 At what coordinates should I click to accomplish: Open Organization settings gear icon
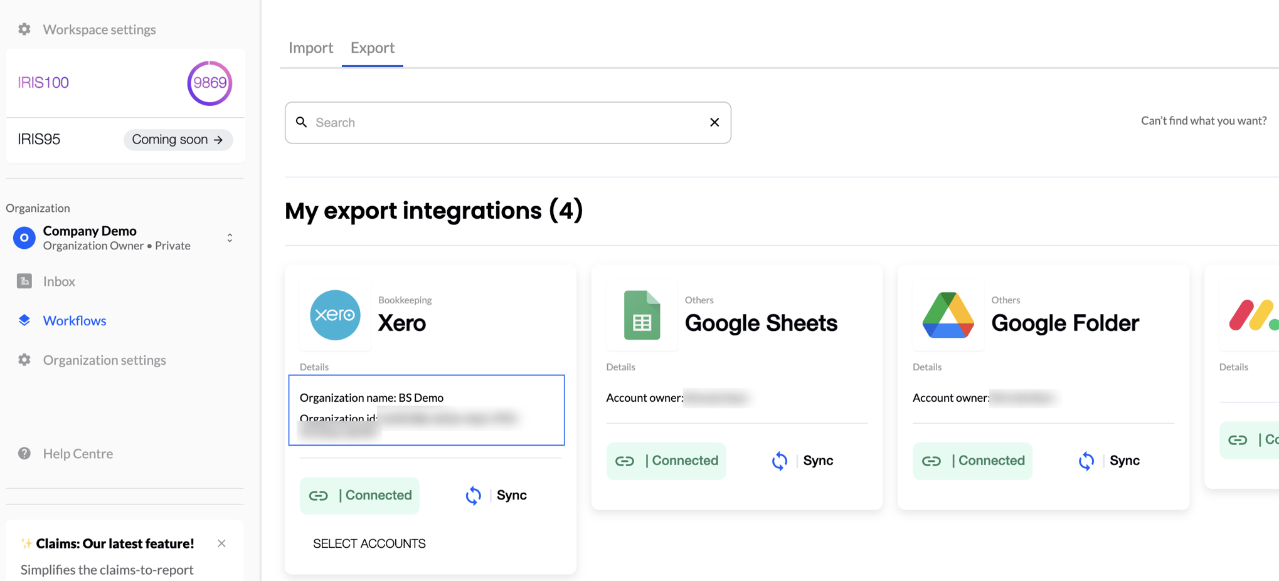(24, 360)
